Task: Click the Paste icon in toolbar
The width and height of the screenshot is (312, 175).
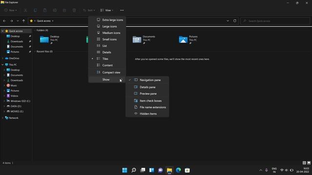Action: click(x=45, y=10)
